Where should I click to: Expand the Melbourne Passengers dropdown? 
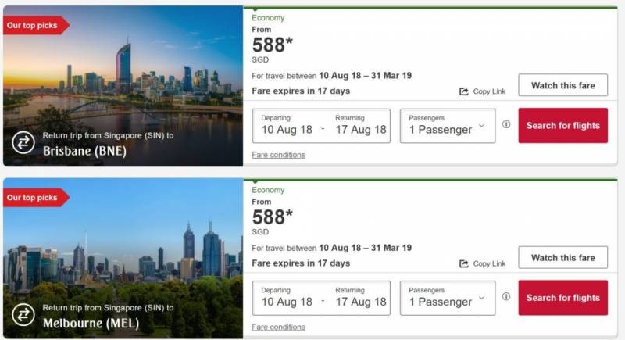448,298
